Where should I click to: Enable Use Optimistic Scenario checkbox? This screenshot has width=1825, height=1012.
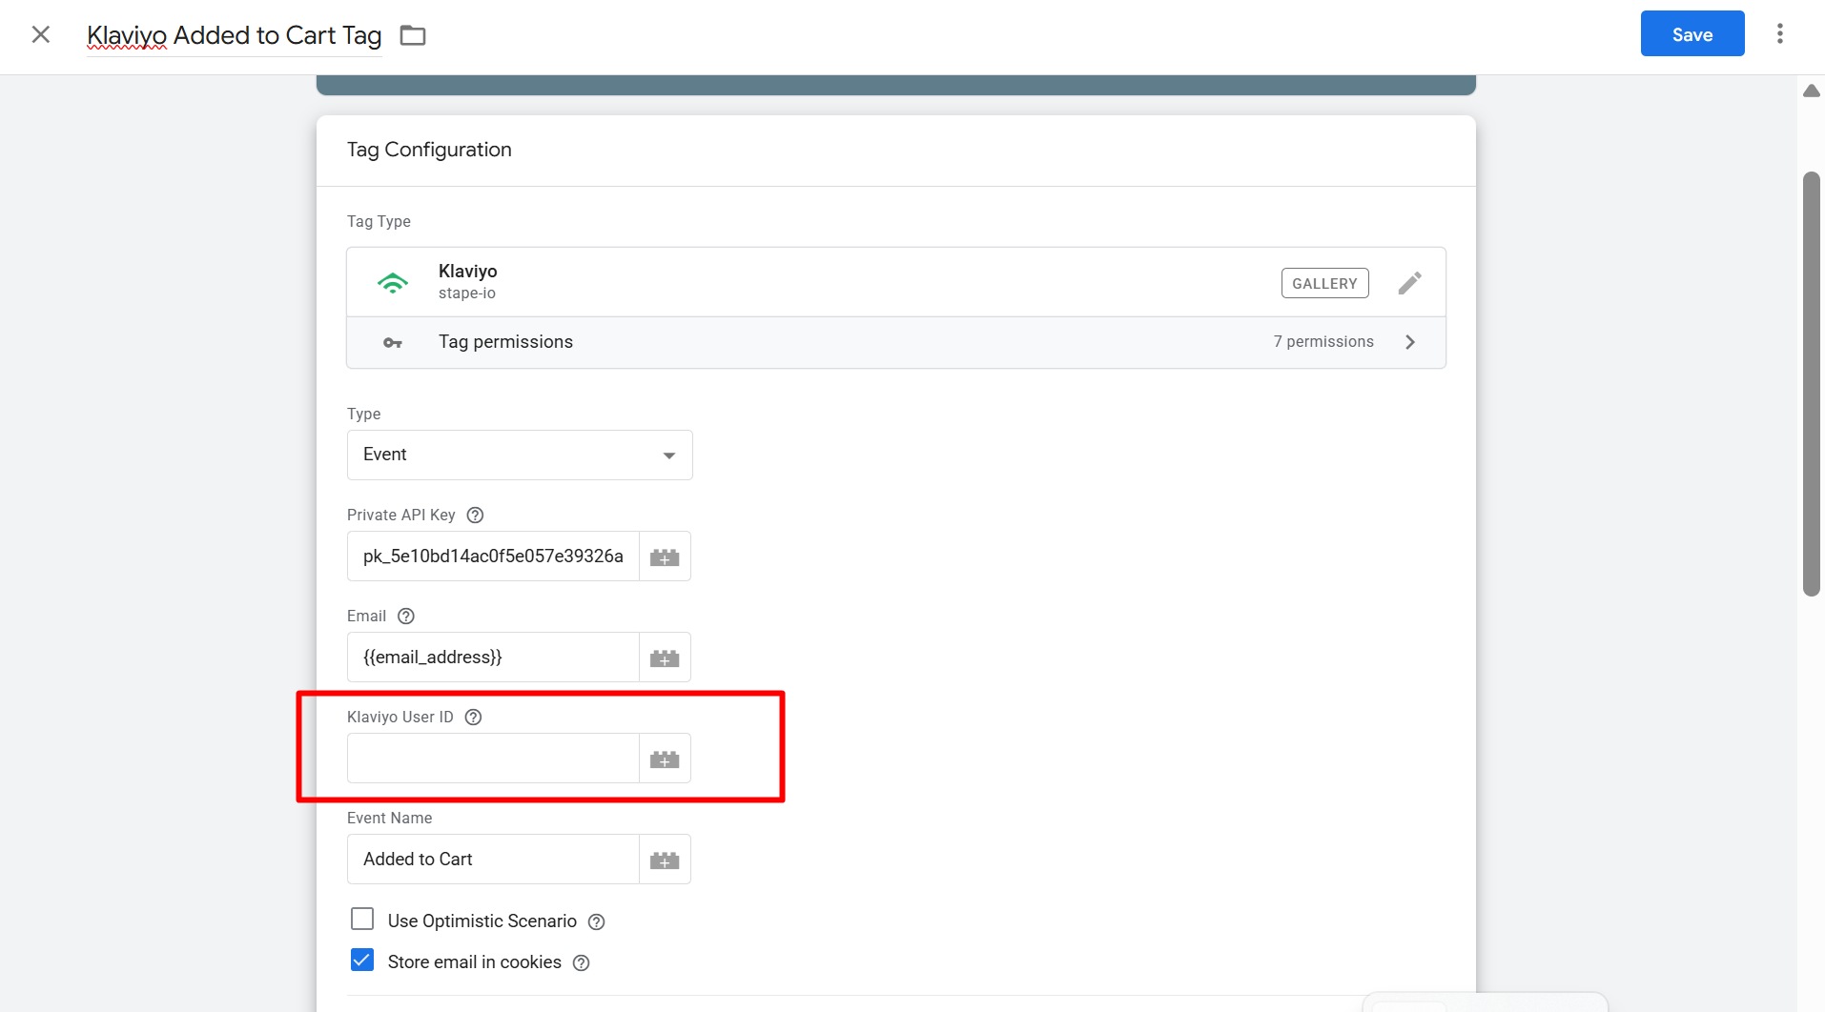[362, 920]
